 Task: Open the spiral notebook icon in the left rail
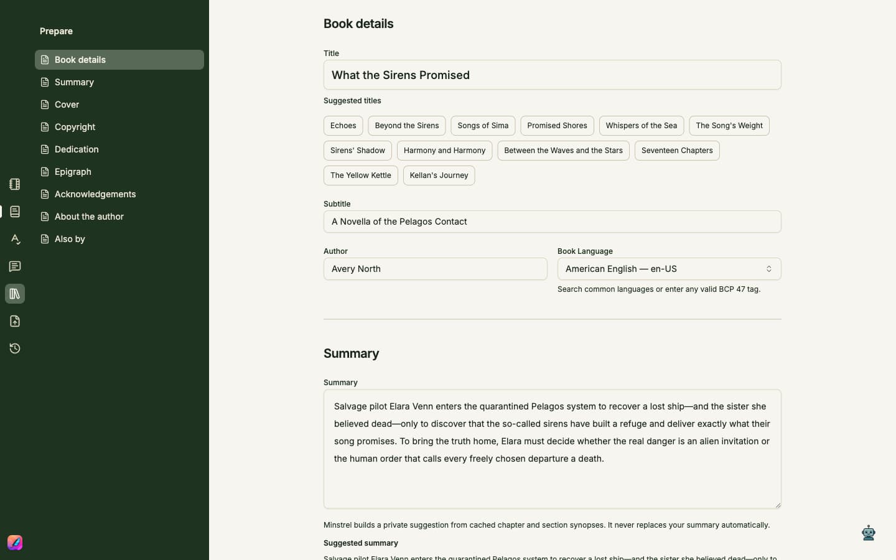pyautogui.click(x=15, y=184)
